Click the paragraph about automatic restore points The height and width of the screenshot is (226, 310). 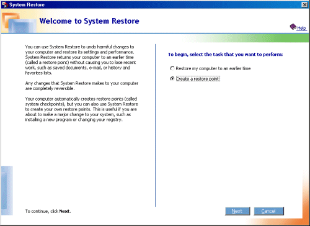(x=81, y=109)
